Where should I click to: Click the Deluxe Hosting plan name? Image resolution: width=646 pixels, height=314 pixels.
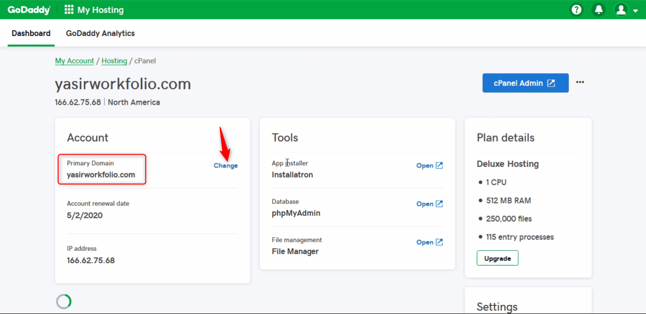[508, 164]
